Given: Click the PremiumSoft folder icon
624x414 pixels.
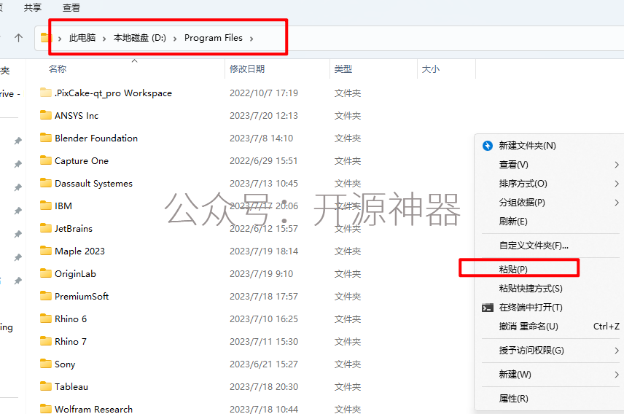Looking at the screenshot, I should (x=46, y=296).
